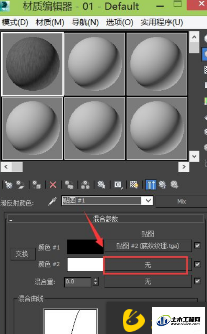Toggle 混合量 map enable checkbox
The width and height of the screenshot is (207, 334).
click(x=197, y=281)
